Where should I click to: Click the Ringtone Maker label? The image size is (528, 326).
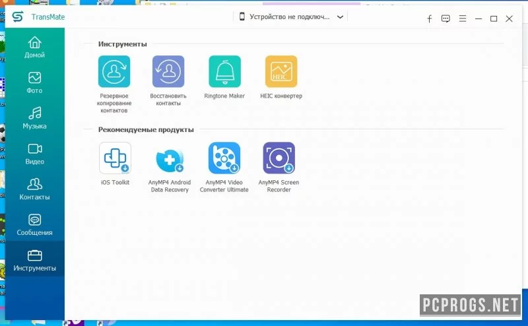[x=224, y=96]
